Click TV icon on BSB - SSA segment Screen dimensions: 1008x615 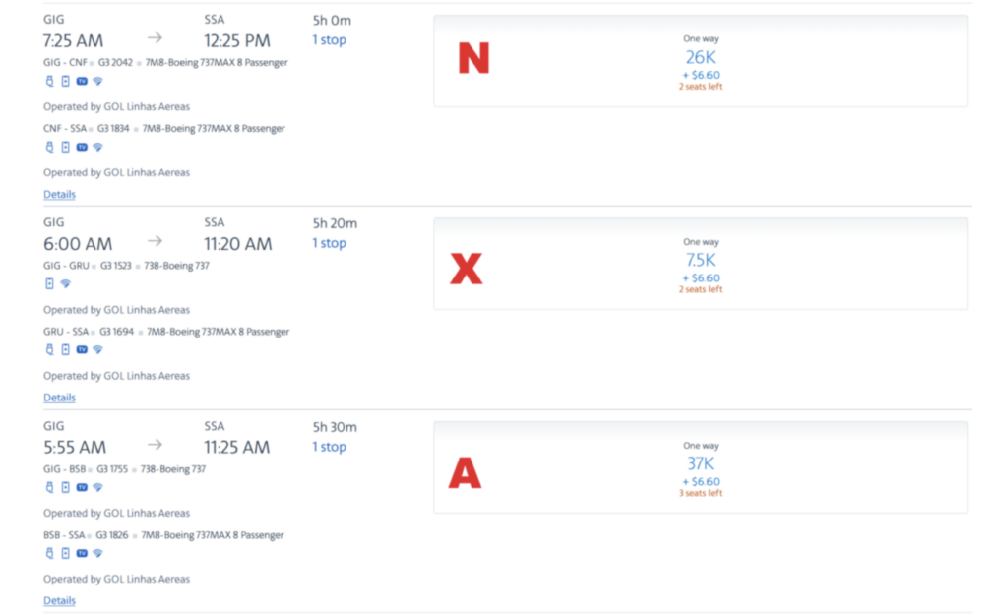[x=82, y=553]
